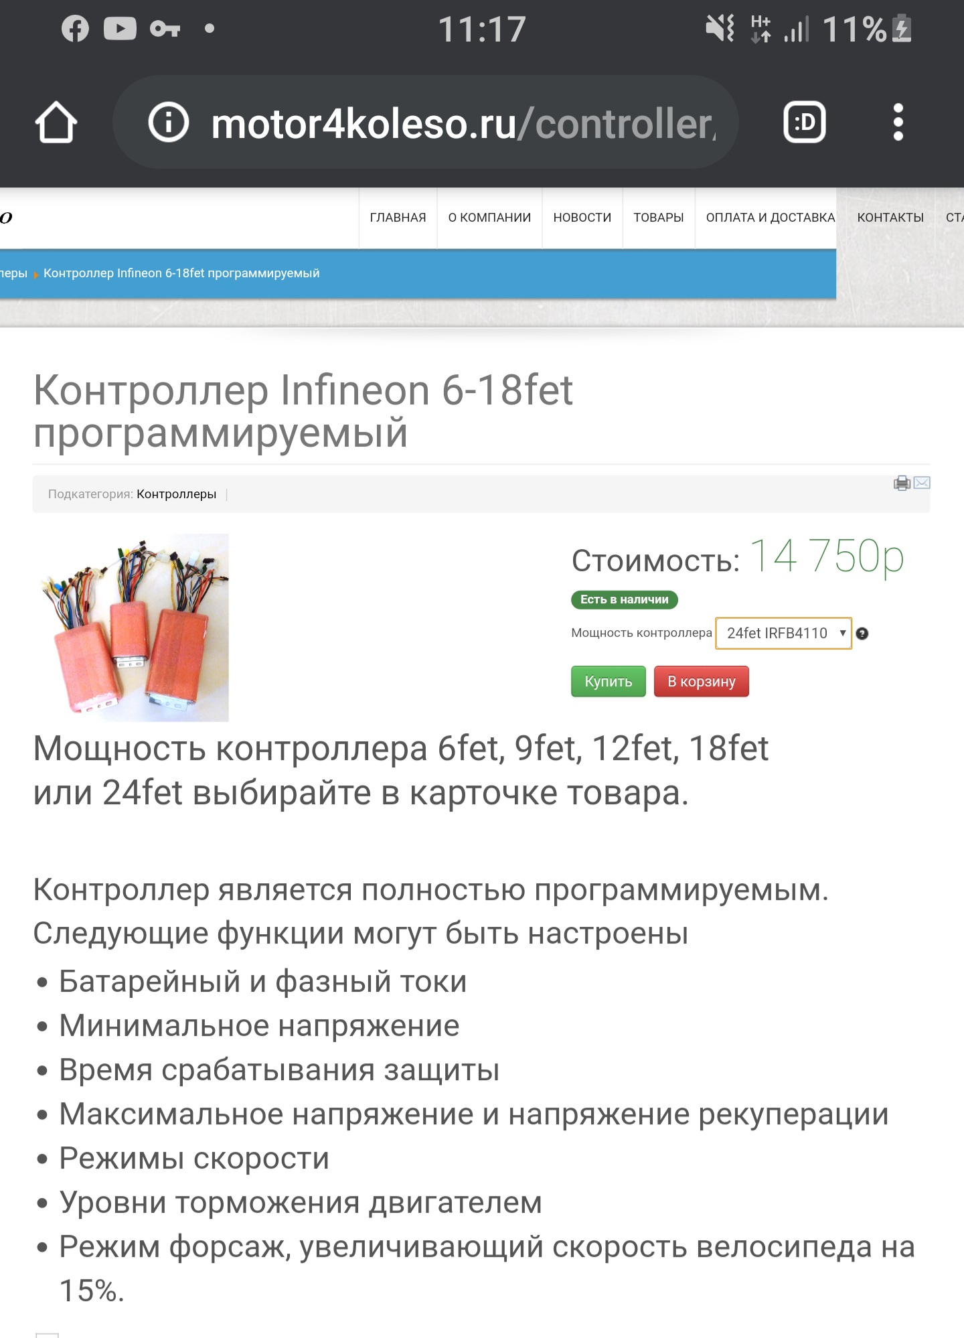Click the Минимальное напряжение list item
Screen dimensions: 964x1338
click(x=259, y=1026)
